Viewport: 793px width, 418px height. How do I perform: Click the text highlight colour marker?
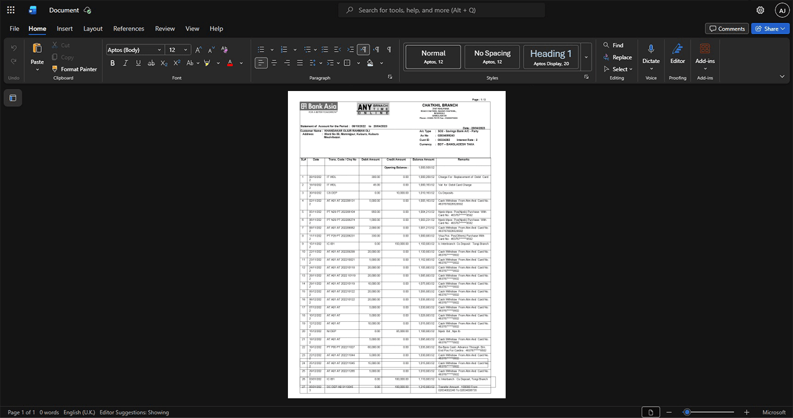(207, 63)
